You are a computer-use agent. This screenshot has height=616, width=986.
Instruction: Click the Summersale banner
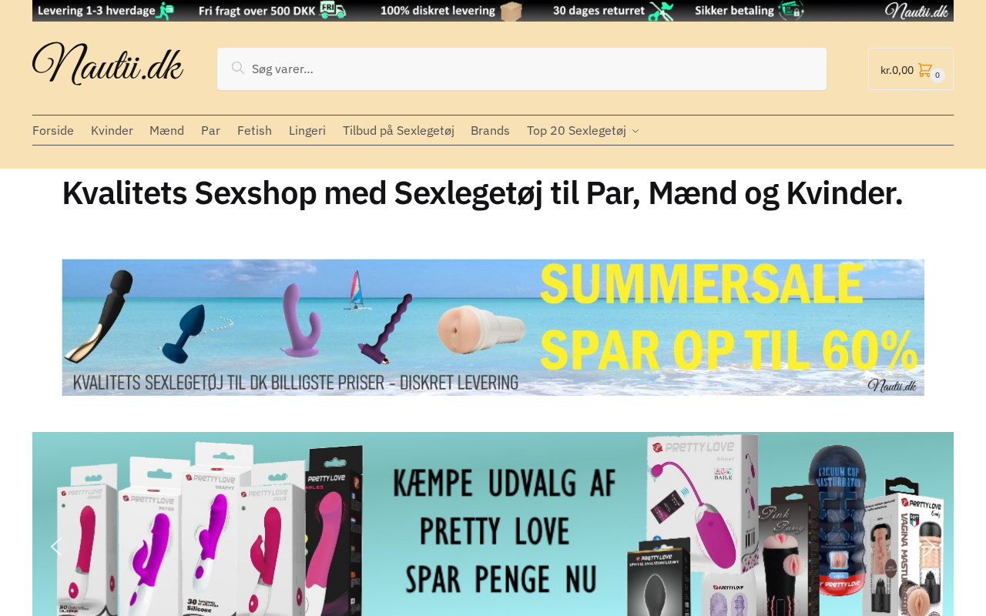pos(493,327)
